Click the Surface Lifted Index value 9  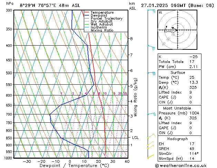[x=190, y=92]
